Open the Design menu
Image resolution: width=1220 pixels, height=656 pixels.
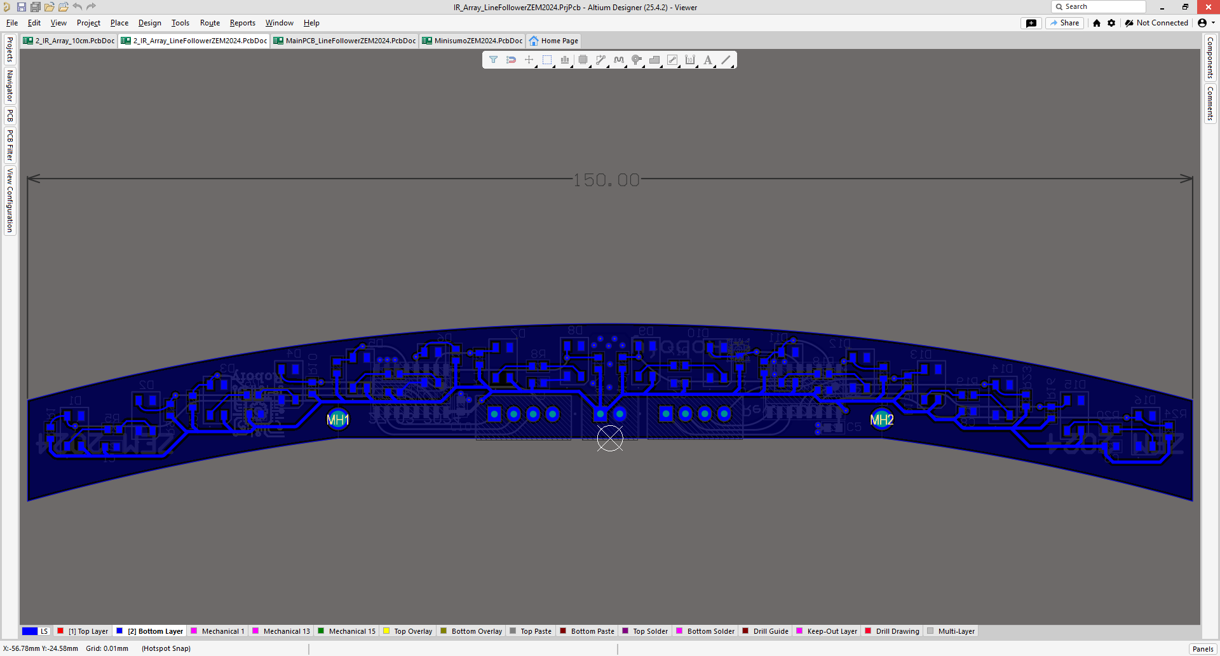(x=150, y=23)
